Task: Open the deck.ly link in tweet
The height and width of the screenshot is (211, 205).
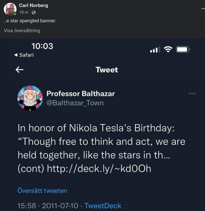Action: (99, 168)
